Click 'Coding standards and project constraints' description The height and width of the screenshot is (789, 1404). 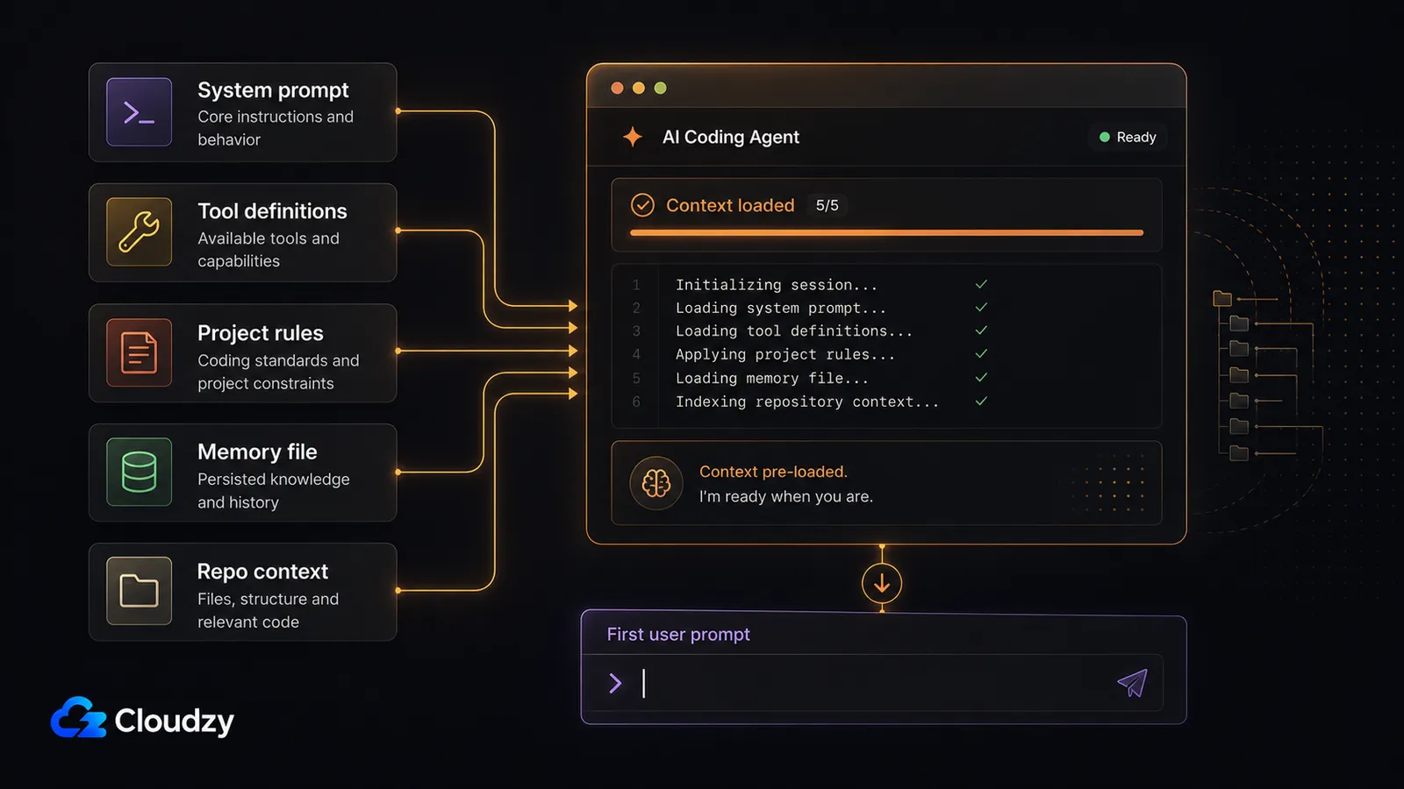pos(278,372)
